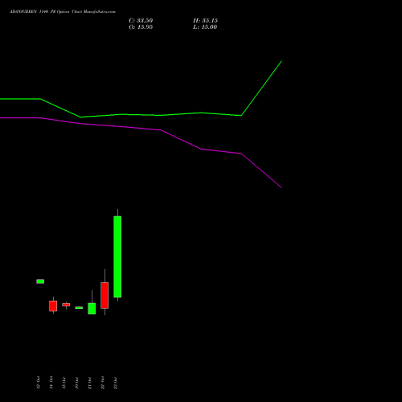Click the high value H: 35.15

(x=205, y=21)
